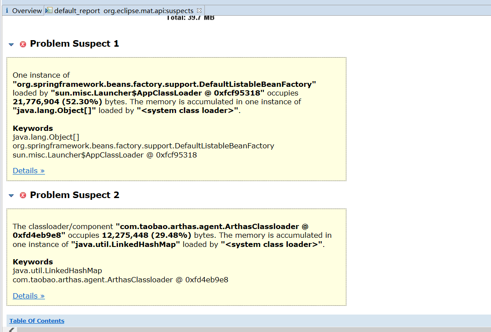Screen dimensions: 491x332
Task: Click the sun.misc.Launcher$AppClassLoader @ 0xfcf95318 keyword line
Action: click(x=105, y=155)
